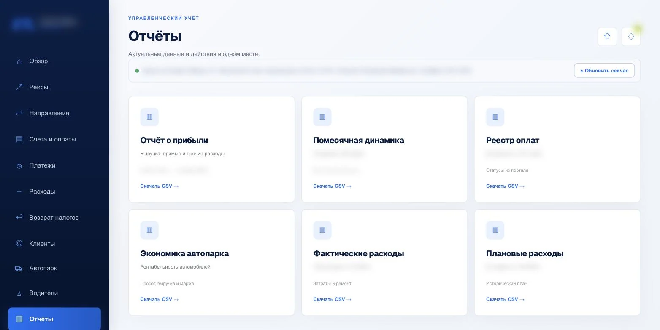Image resolution: width=660 pixels, height=330 pixels.
Task: Open the Платежи section
Action: [x=54, y=165]
